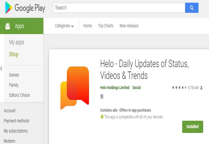
Task: Click the green Installed button
Action: [193, 127]
